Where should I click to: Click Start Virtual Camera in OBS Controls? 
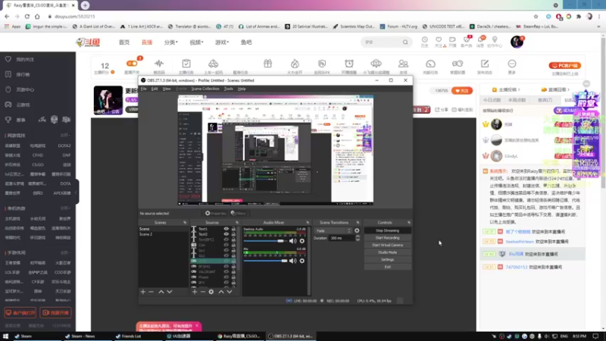(387, 245)
